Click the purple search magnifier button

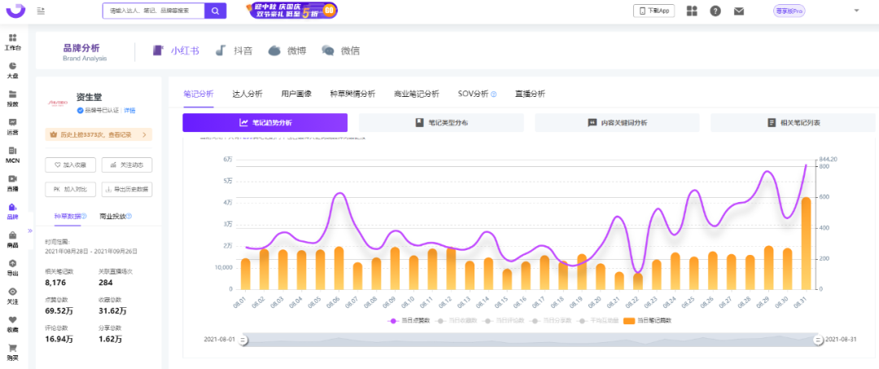pyautogui.click(x=215, y=11)
